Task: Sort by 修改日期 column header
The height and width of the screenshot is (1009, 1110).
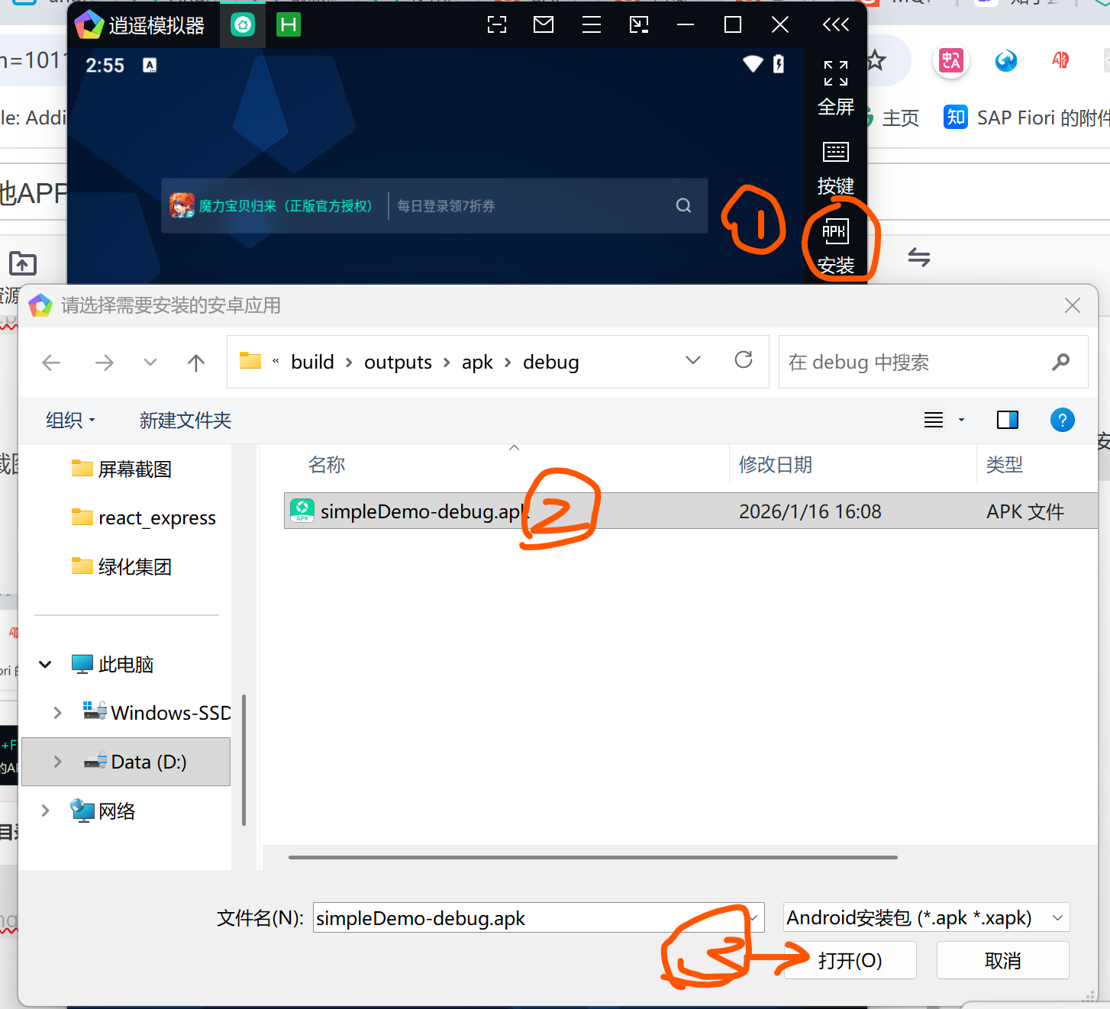Action: click(x=775, y=464)
